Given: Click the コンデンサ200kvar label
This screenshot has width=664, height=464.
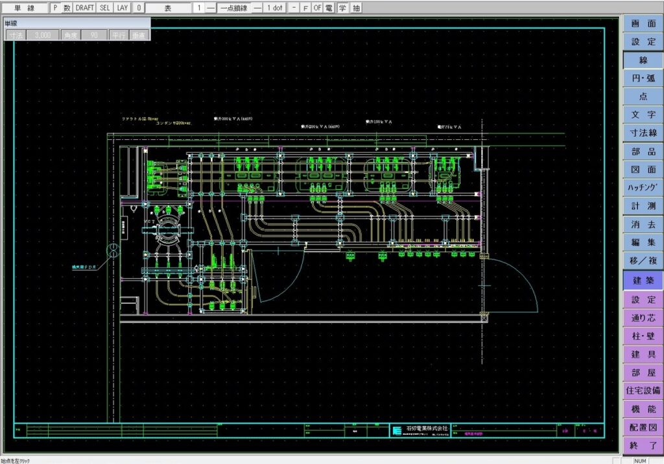Looking at the screenshot, I should click(173, 123).
